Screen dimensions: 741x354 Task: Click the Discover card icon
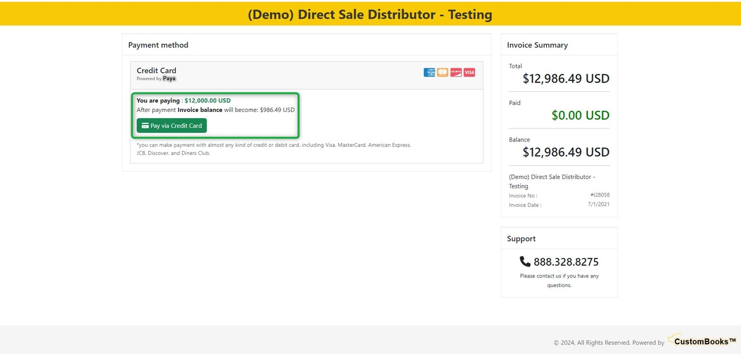[456, 73]
